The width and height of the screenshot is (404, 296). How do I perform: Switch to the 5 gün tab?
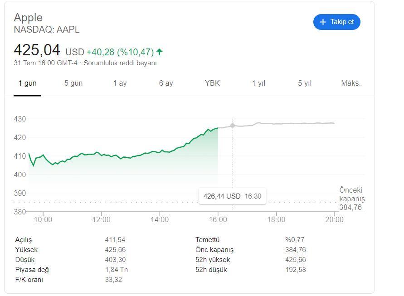click(x=73, y=83)
